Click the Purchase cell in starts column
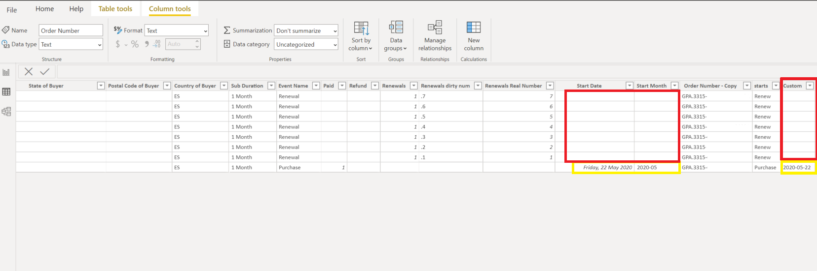The width and height of the screenshot is (817, 271). coord(766,167)
